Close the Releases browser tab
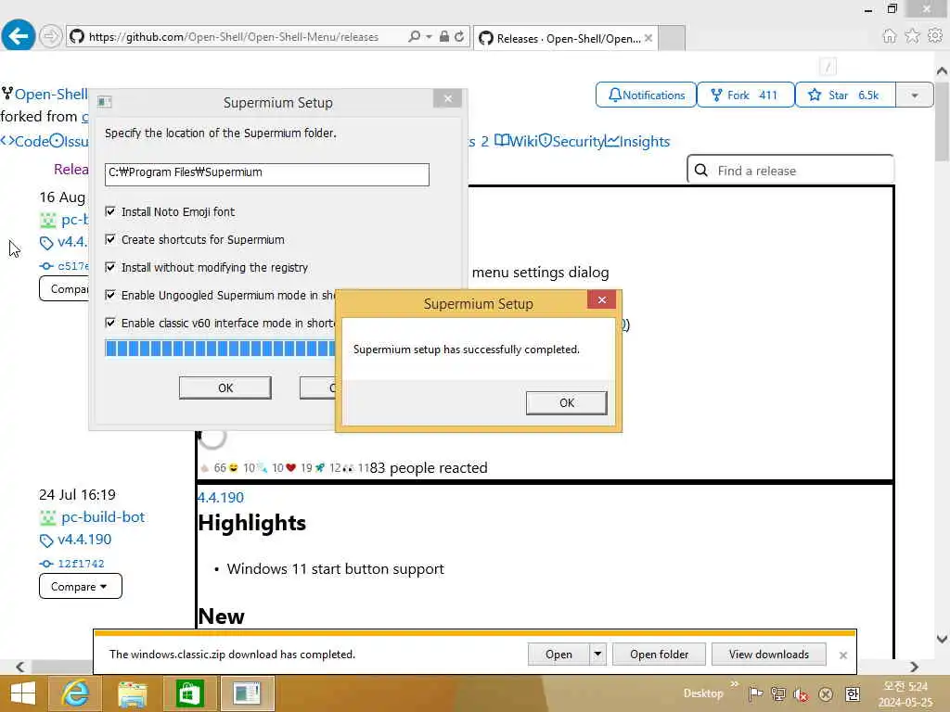 click(x=648, y=38)
